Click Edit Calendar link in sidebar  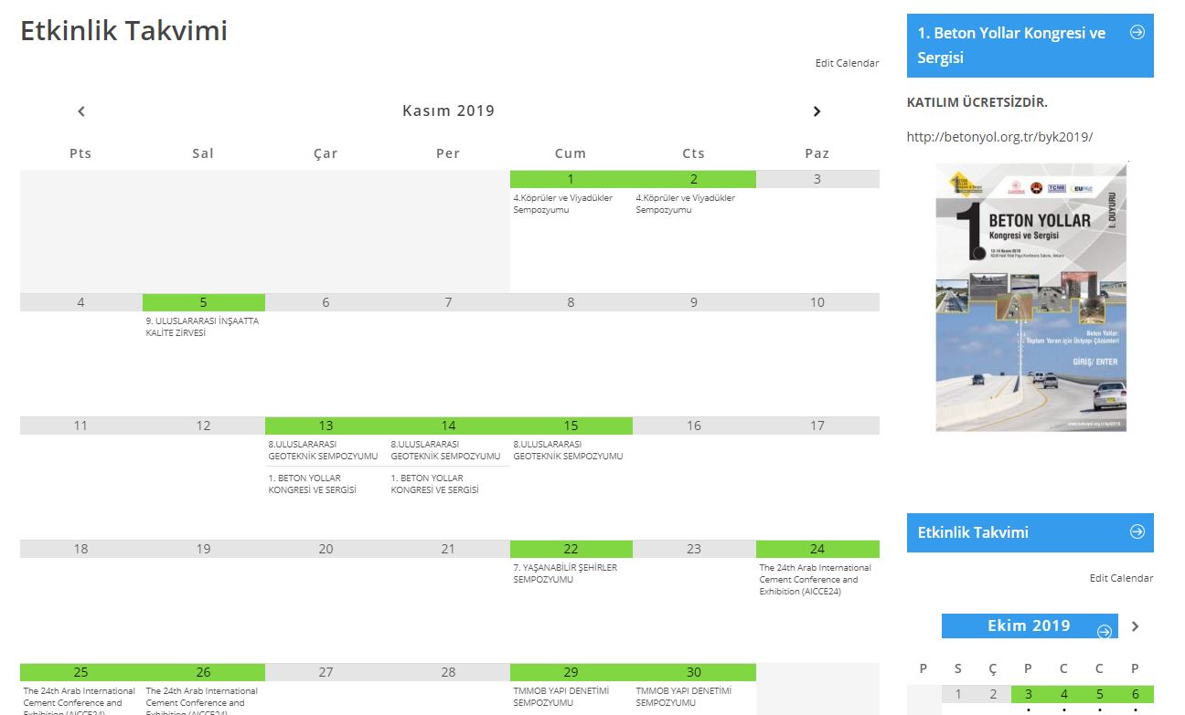click(1121, 578)
